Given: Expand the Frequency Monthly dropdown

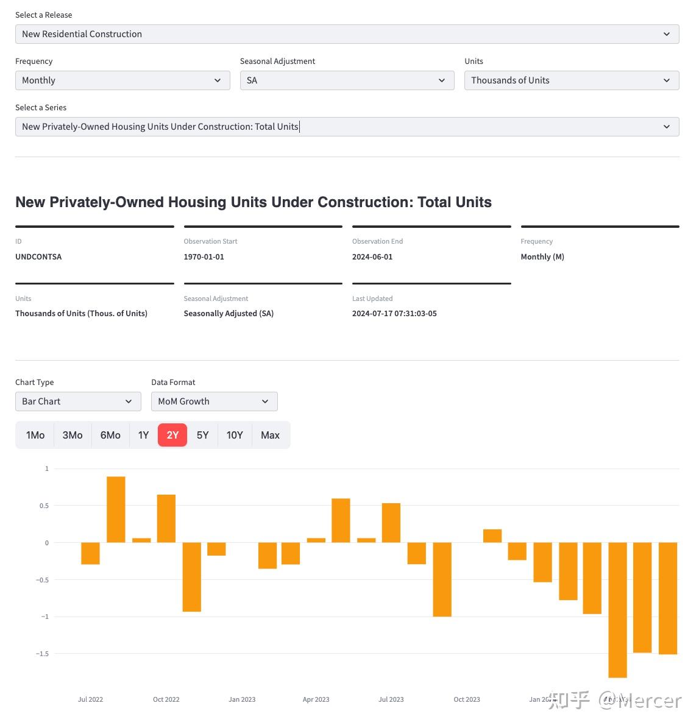Looking at the screenshot, I should coord(122,80).
